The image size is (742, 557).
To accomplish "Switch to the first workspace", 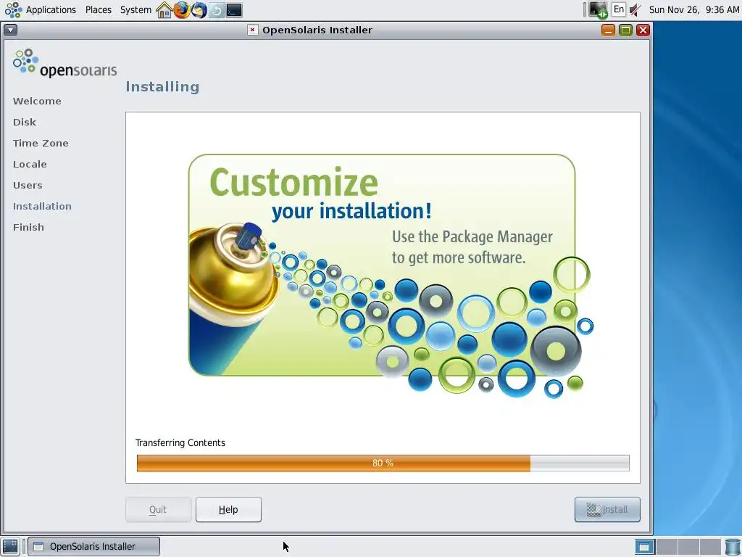I will (644, 547).
